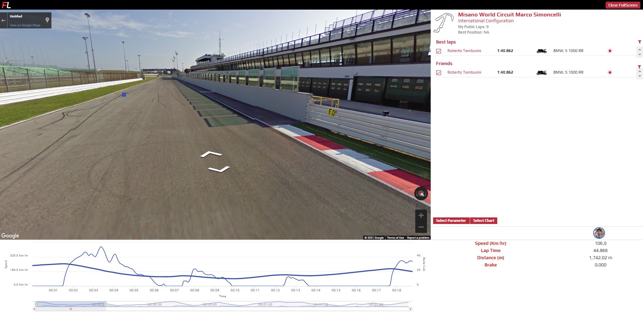Click the right handle of the timeline range selector
Viewport: 643px width, 314px height.
[x=105, y=304]
